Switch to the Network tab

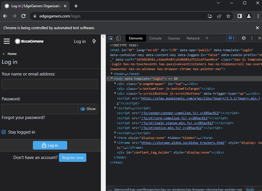(x=193, y=38)
